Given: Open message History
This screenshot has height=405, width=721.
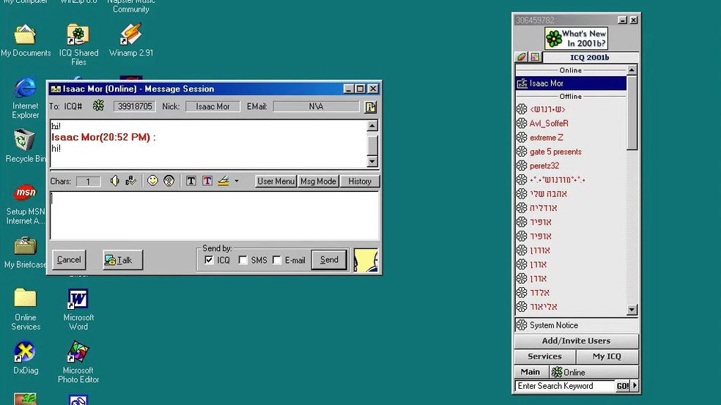Looking at the screenshot, I should click(360, 181).
